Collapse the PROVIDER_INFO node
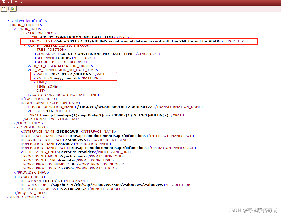Image resolution: width=281 pixels, height=215 pixels. click(x=11, y=127)
